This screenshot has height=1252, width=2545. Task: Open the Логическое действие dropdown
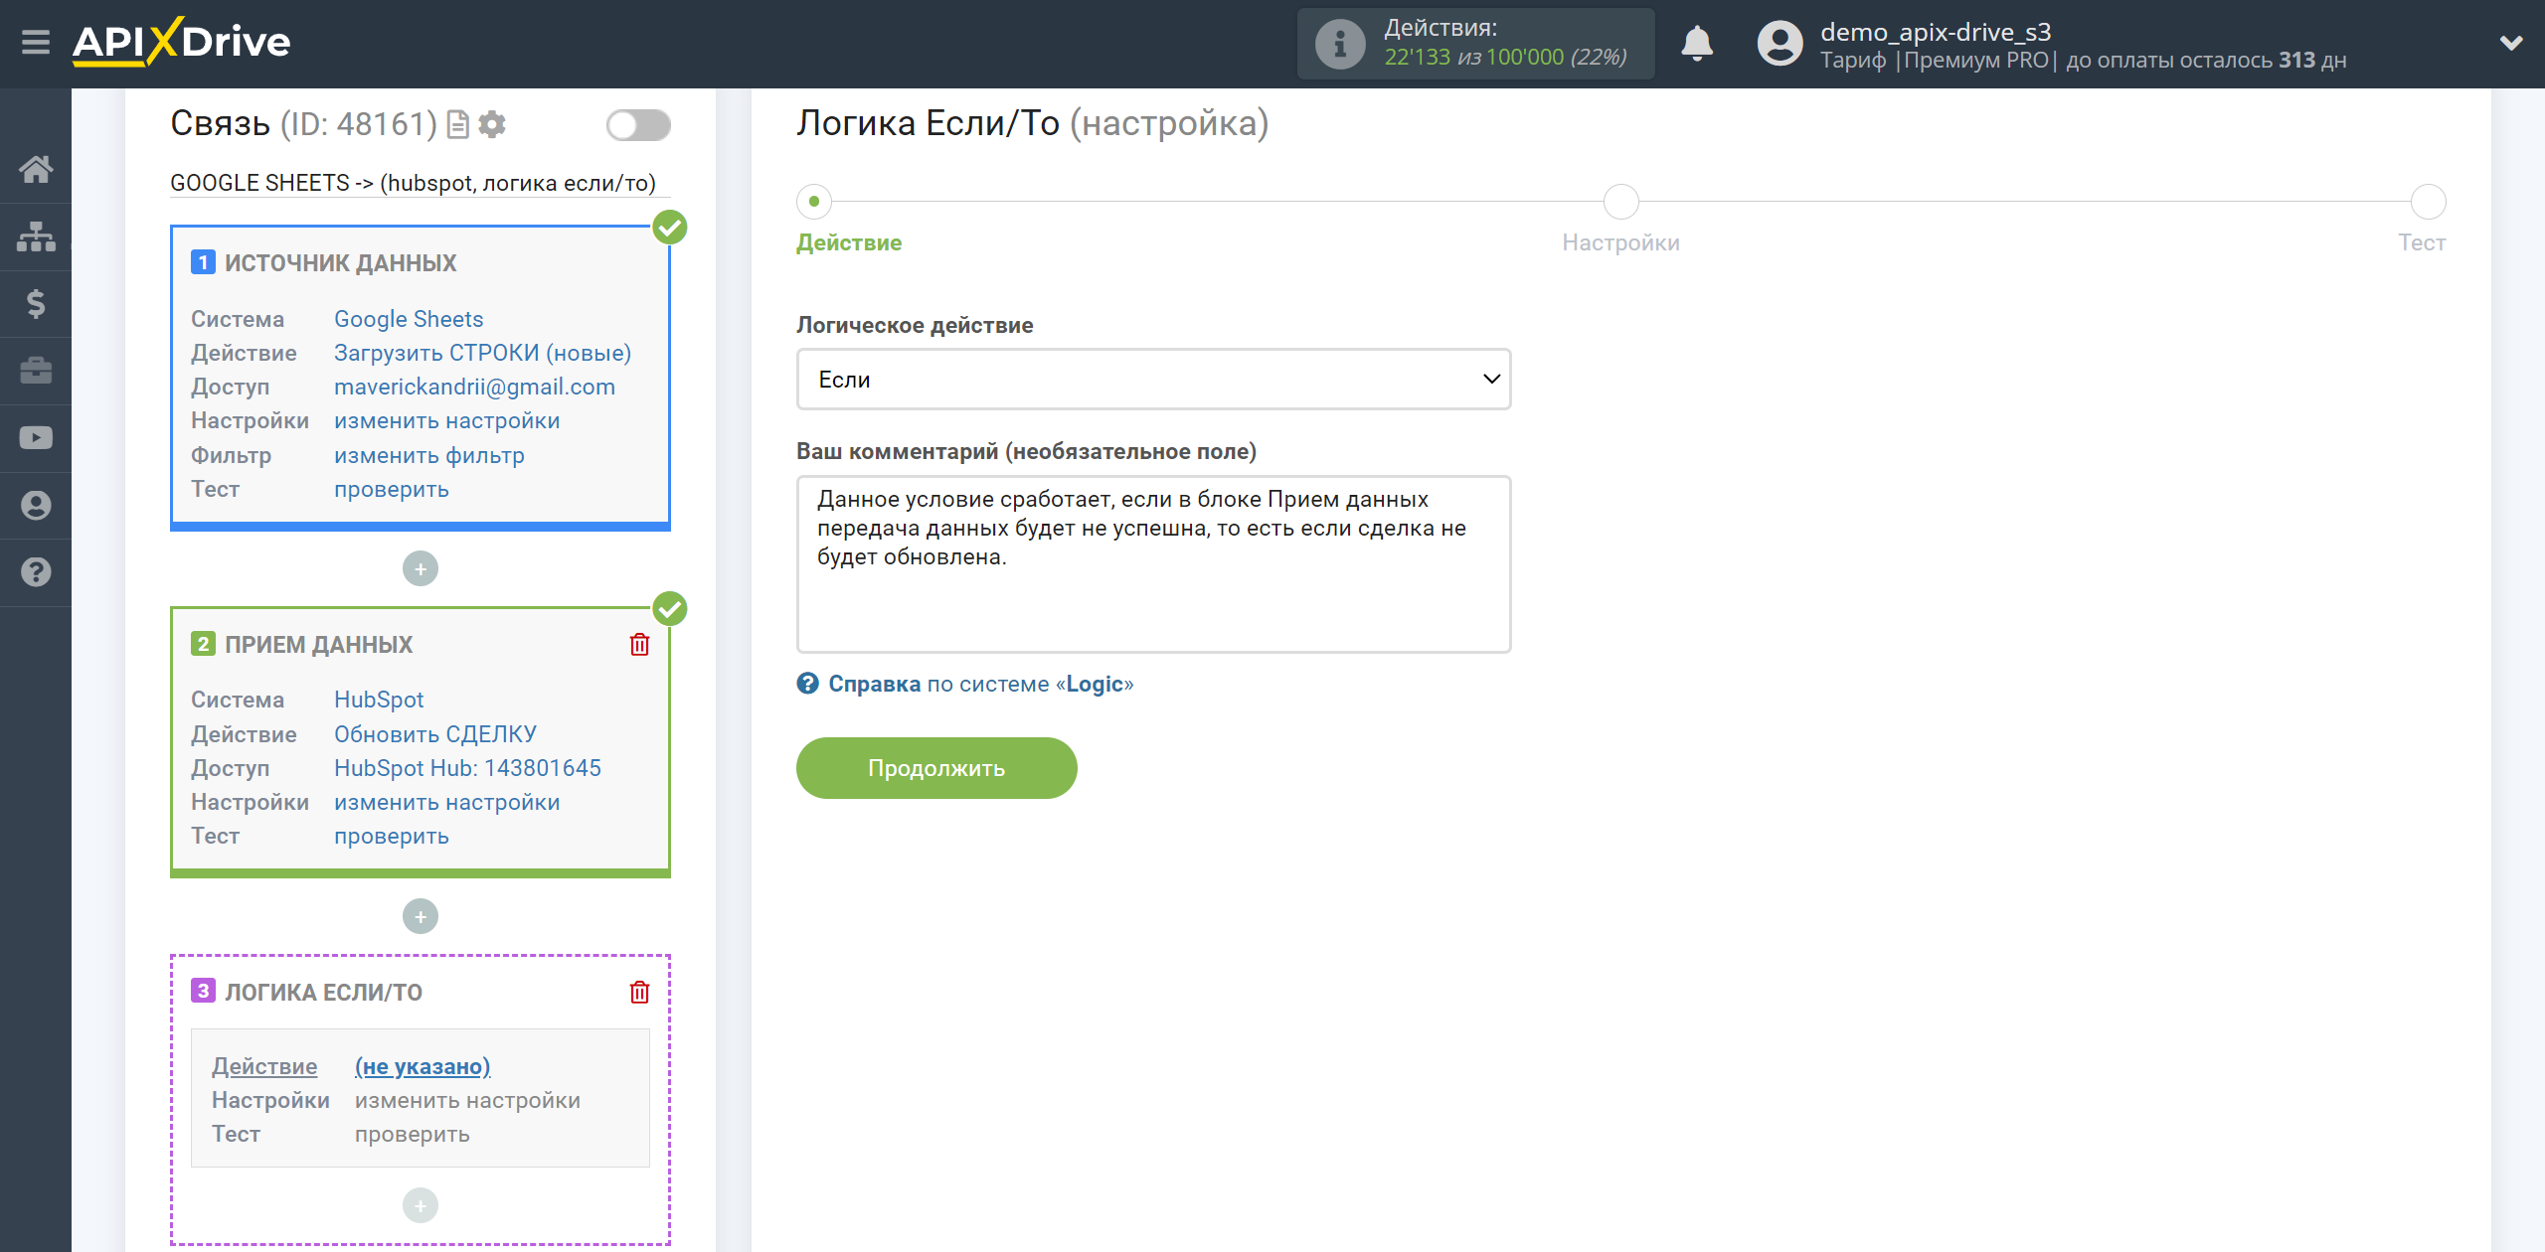coord(1153,379)
